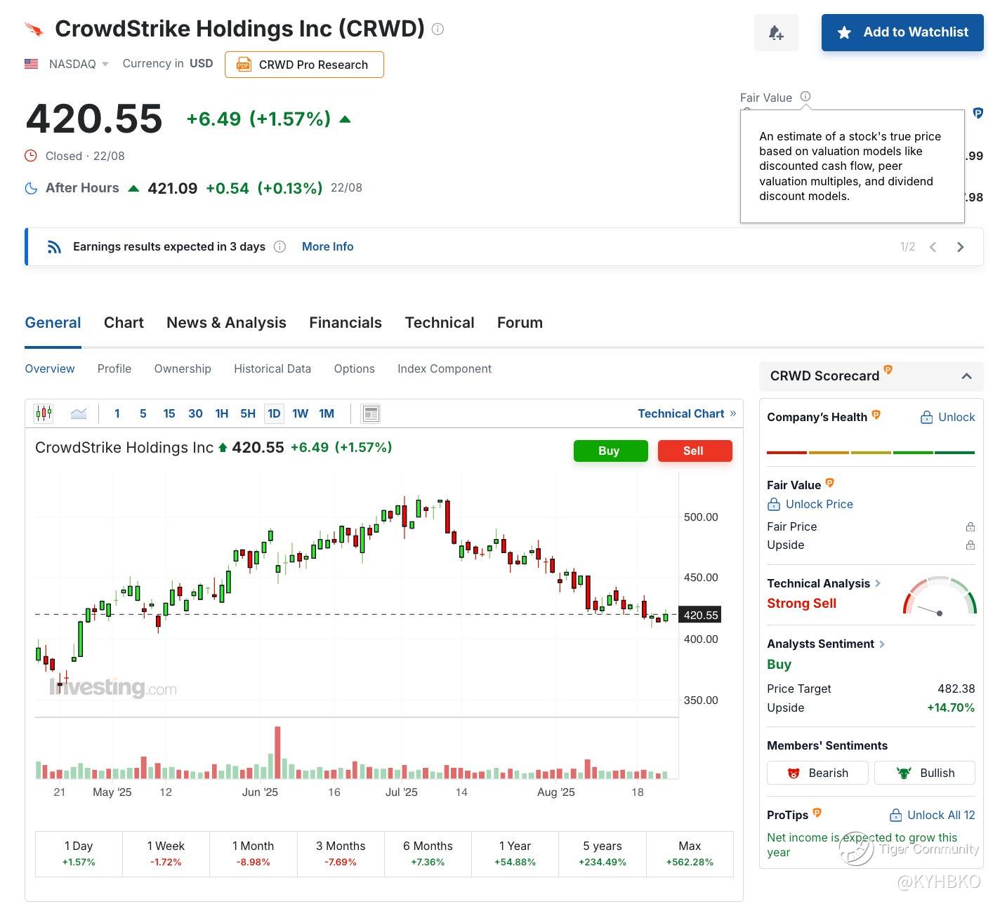Go to previous notice in earnings banner
Screen dimensions: 1000x904
coord(933,247)
